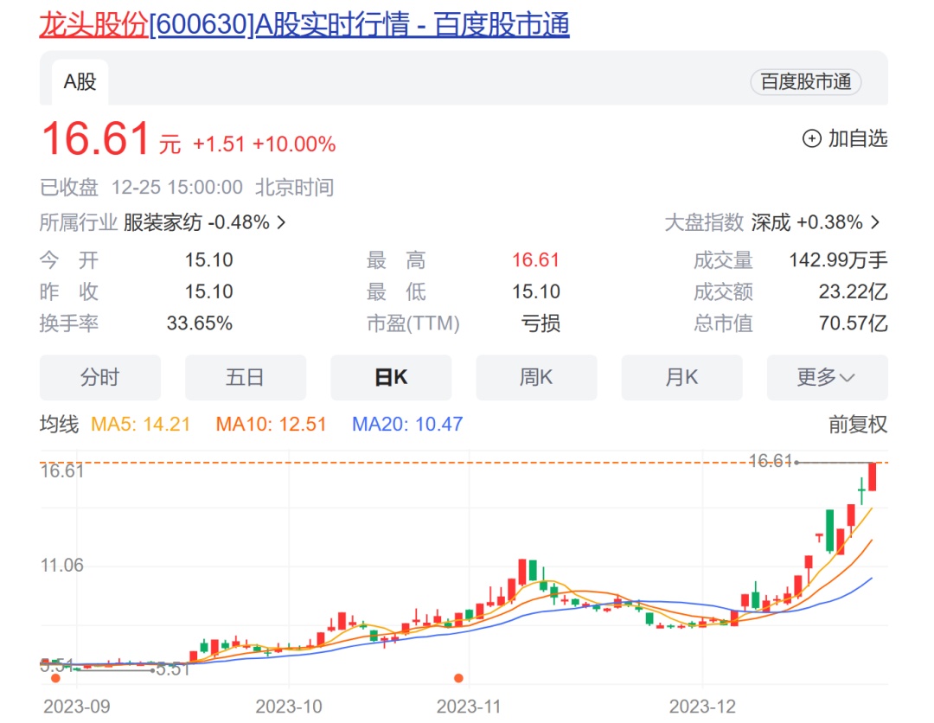This screenshot has width=934, height=723.
Task: Click the 市盈(TTM) value 亏损
Action: tap(541, 323)
